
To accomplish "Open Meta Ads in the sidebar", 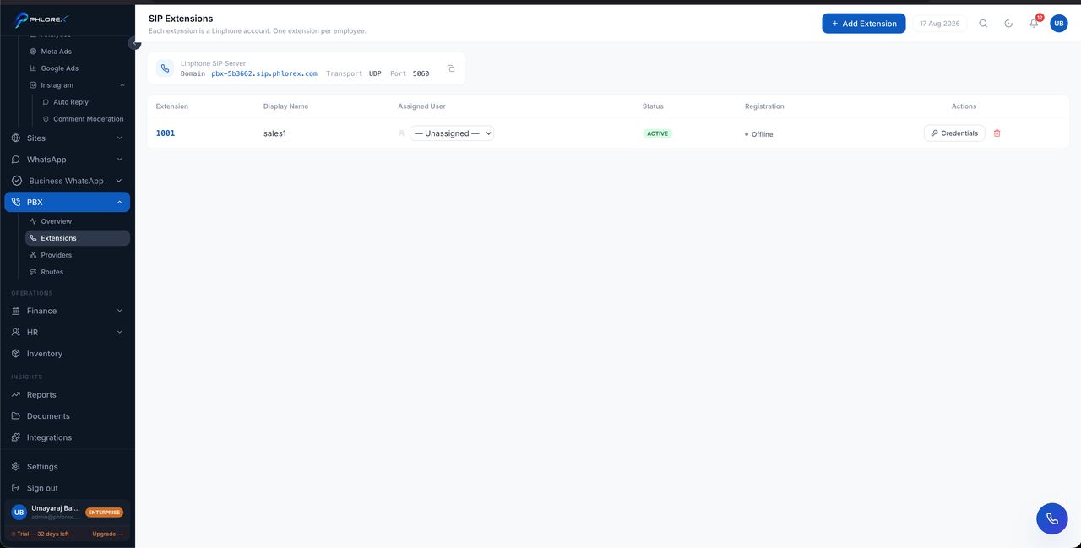I will point(56,52).
